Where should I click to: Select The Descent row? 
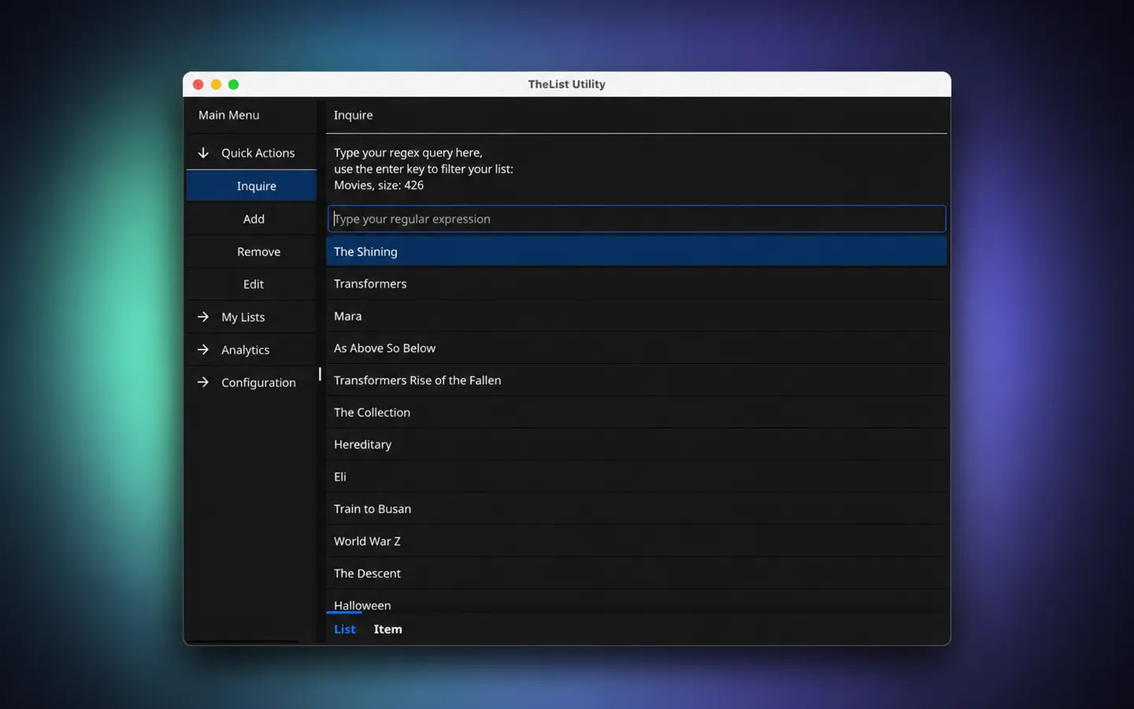tap(636, 574)
